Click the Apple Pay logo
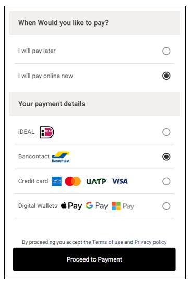The height and width of the screenshot is (286, 191). pyautogui.click(x=71, y=206)
